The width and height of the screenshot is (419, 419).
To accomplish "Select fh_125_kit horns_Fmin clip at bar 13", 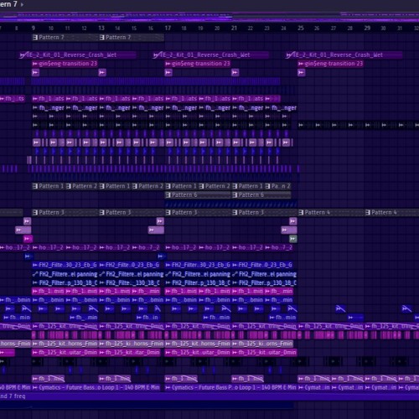I will point(132,344).
